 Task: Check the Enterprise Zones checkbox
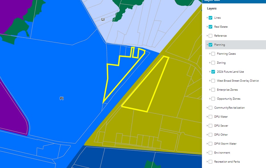pyautogui.click(x=213, y=90)
